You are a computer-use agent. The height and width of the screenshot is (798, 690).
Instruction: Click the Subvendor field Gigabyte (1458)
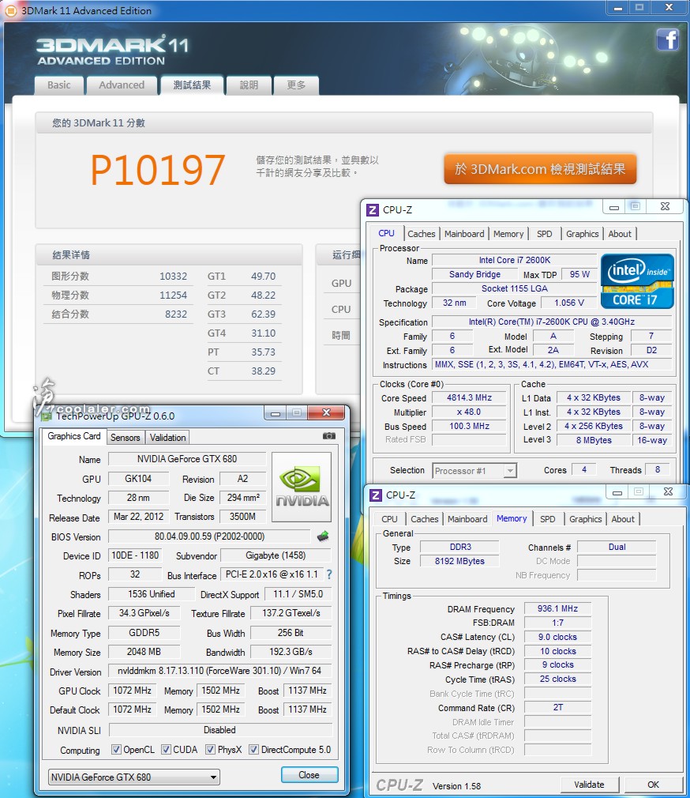276,555
